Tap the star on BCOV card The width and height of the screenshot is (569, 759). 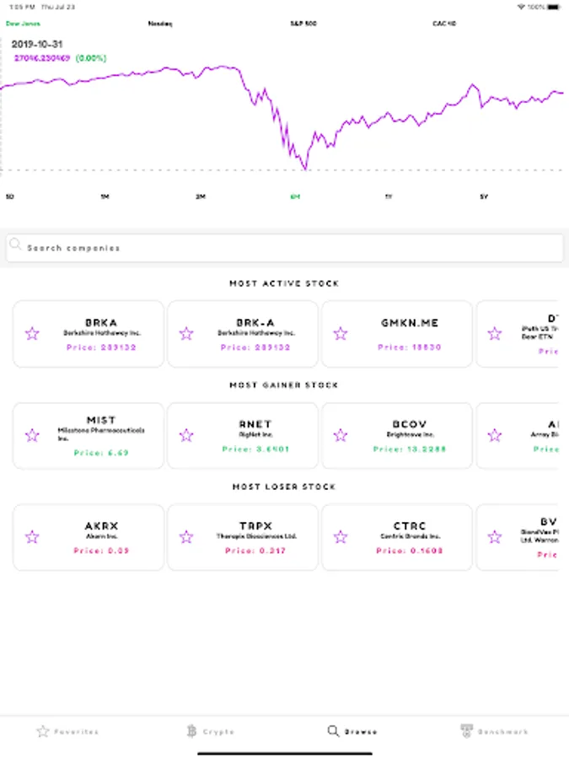[341, 435]
